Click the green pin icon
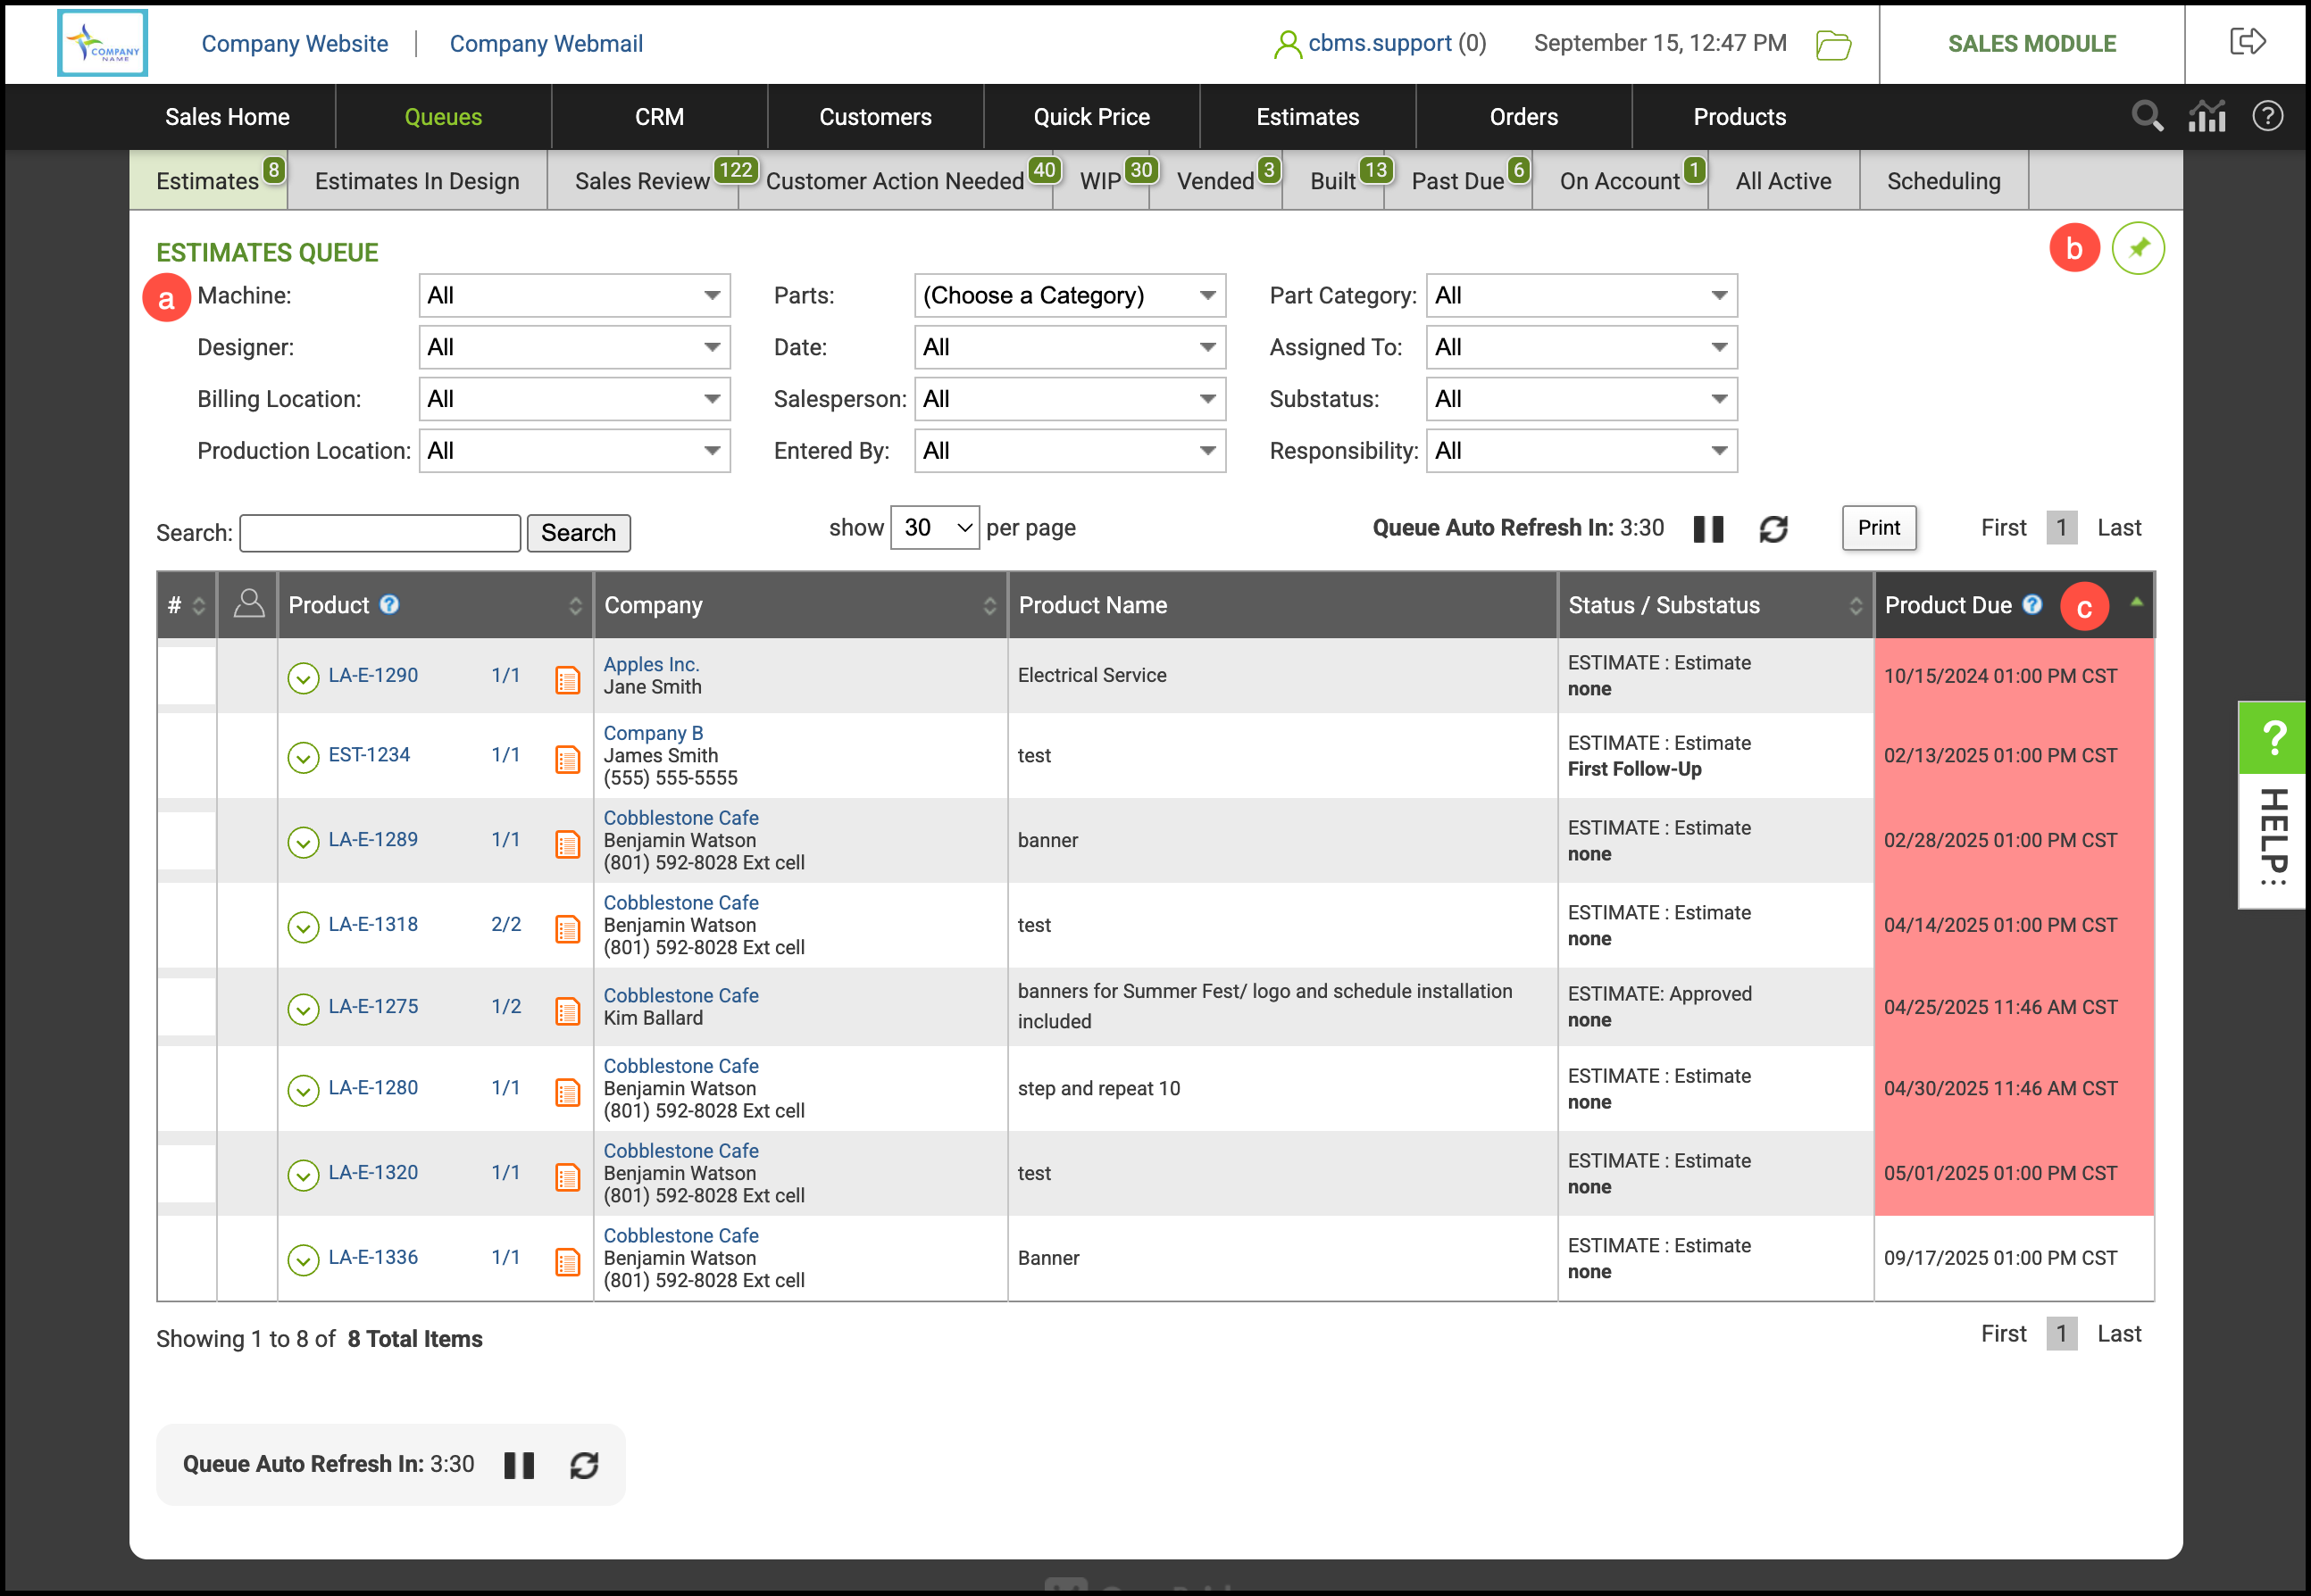The height and width of the screenshot is (1596, 2311). pos(2138,248)
